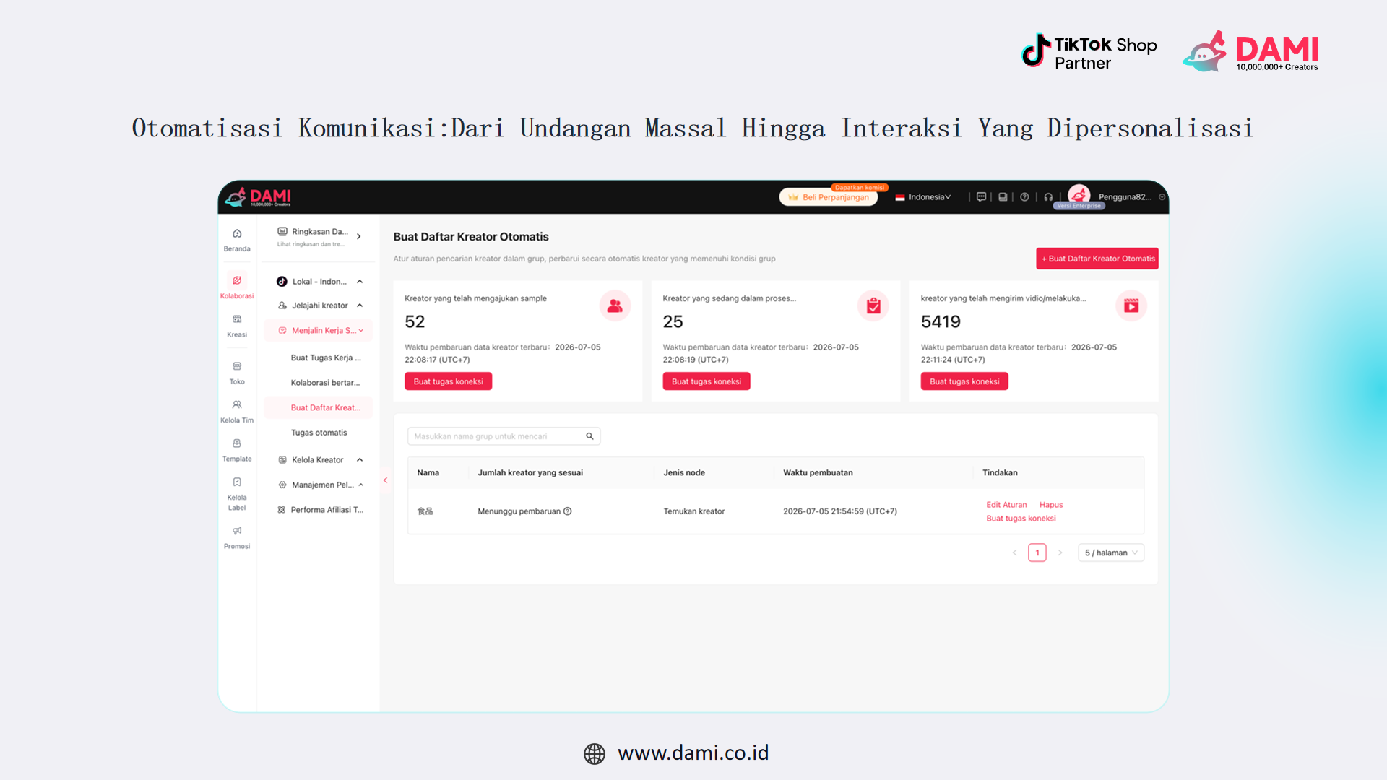Click the Ringkasan Da... dashboard icon
This screenshot has width=1387, height=780.
[x=282, y=232]
